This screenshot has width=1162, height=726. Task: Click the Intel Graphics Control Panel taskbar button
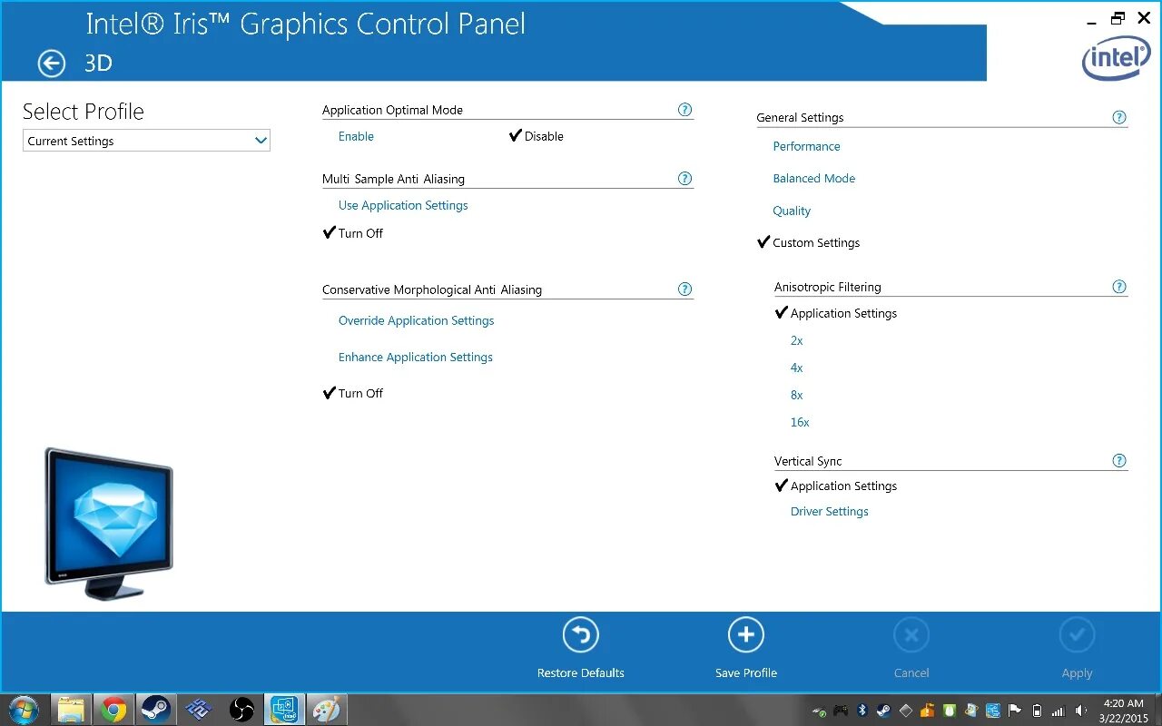coord(284,710)
